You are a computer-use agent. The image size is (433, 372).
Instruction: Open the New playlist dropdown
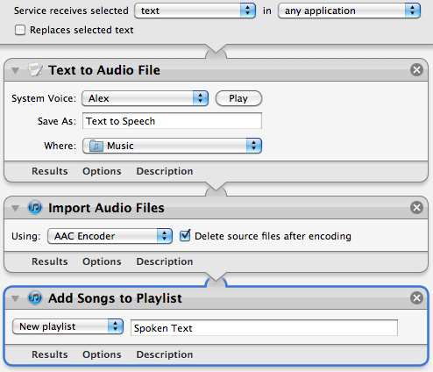coord(67,326)
